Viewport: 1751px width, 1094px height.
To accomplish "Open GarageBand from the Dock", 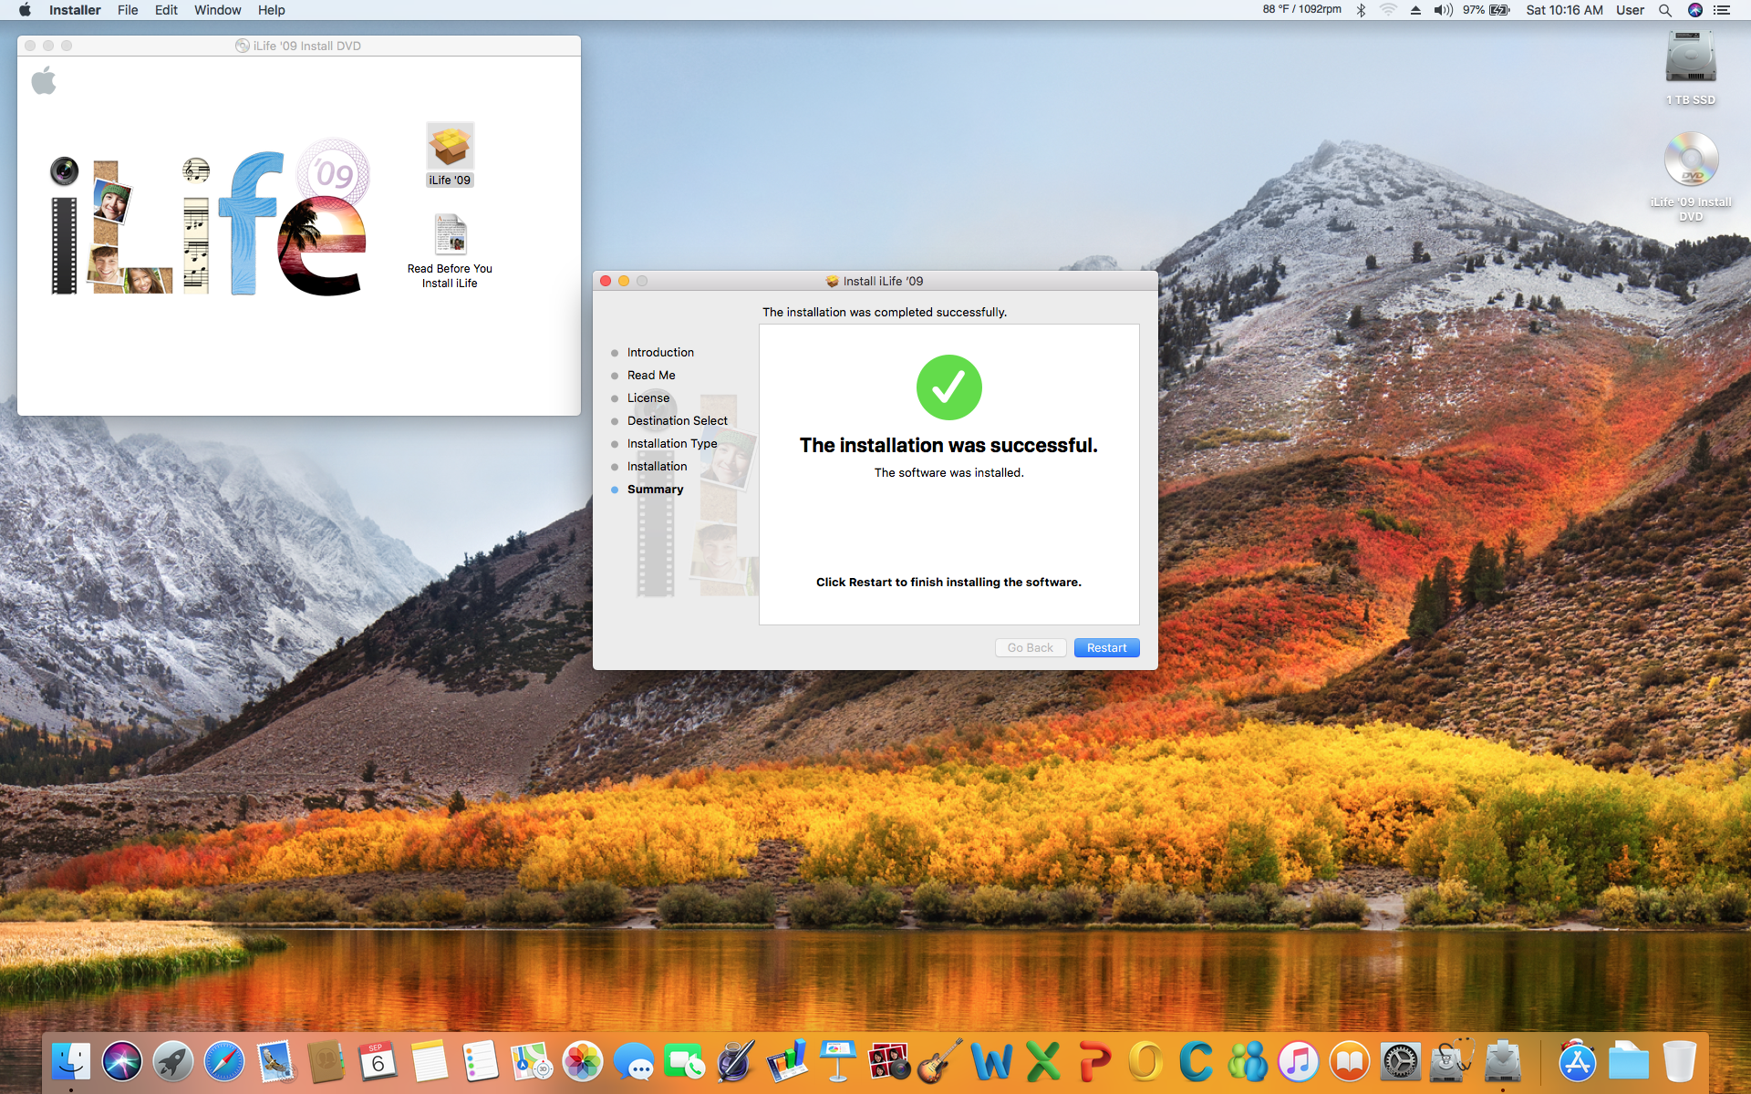I will tap(940, 1061).
